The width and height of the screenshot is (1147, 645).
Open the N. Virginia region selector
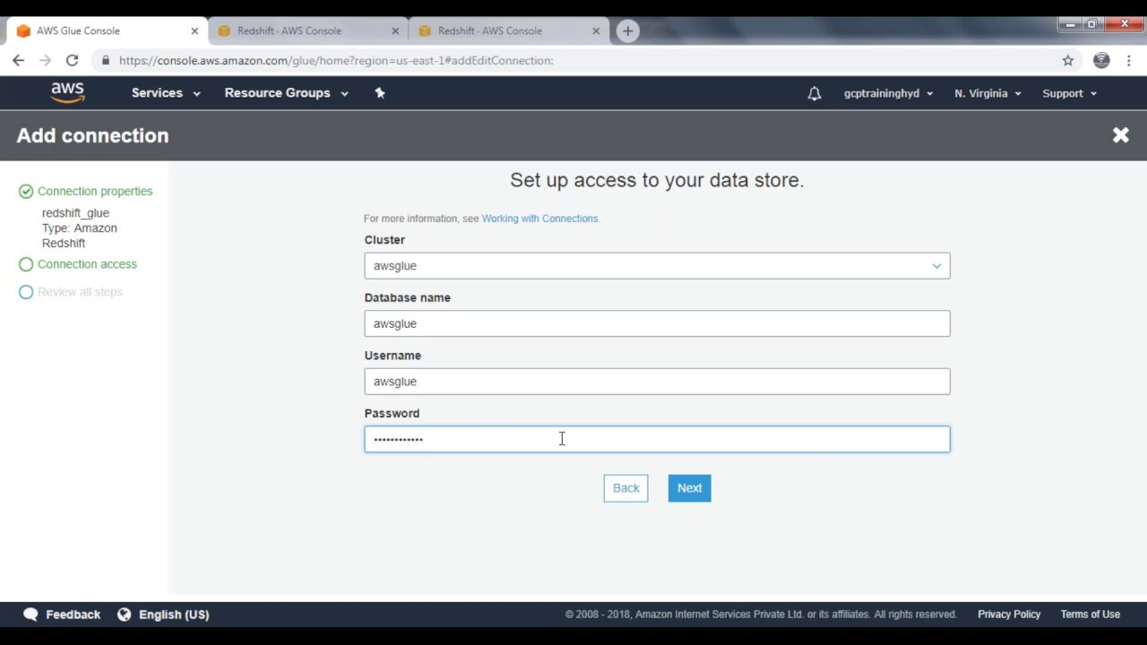tap(987, 93)
